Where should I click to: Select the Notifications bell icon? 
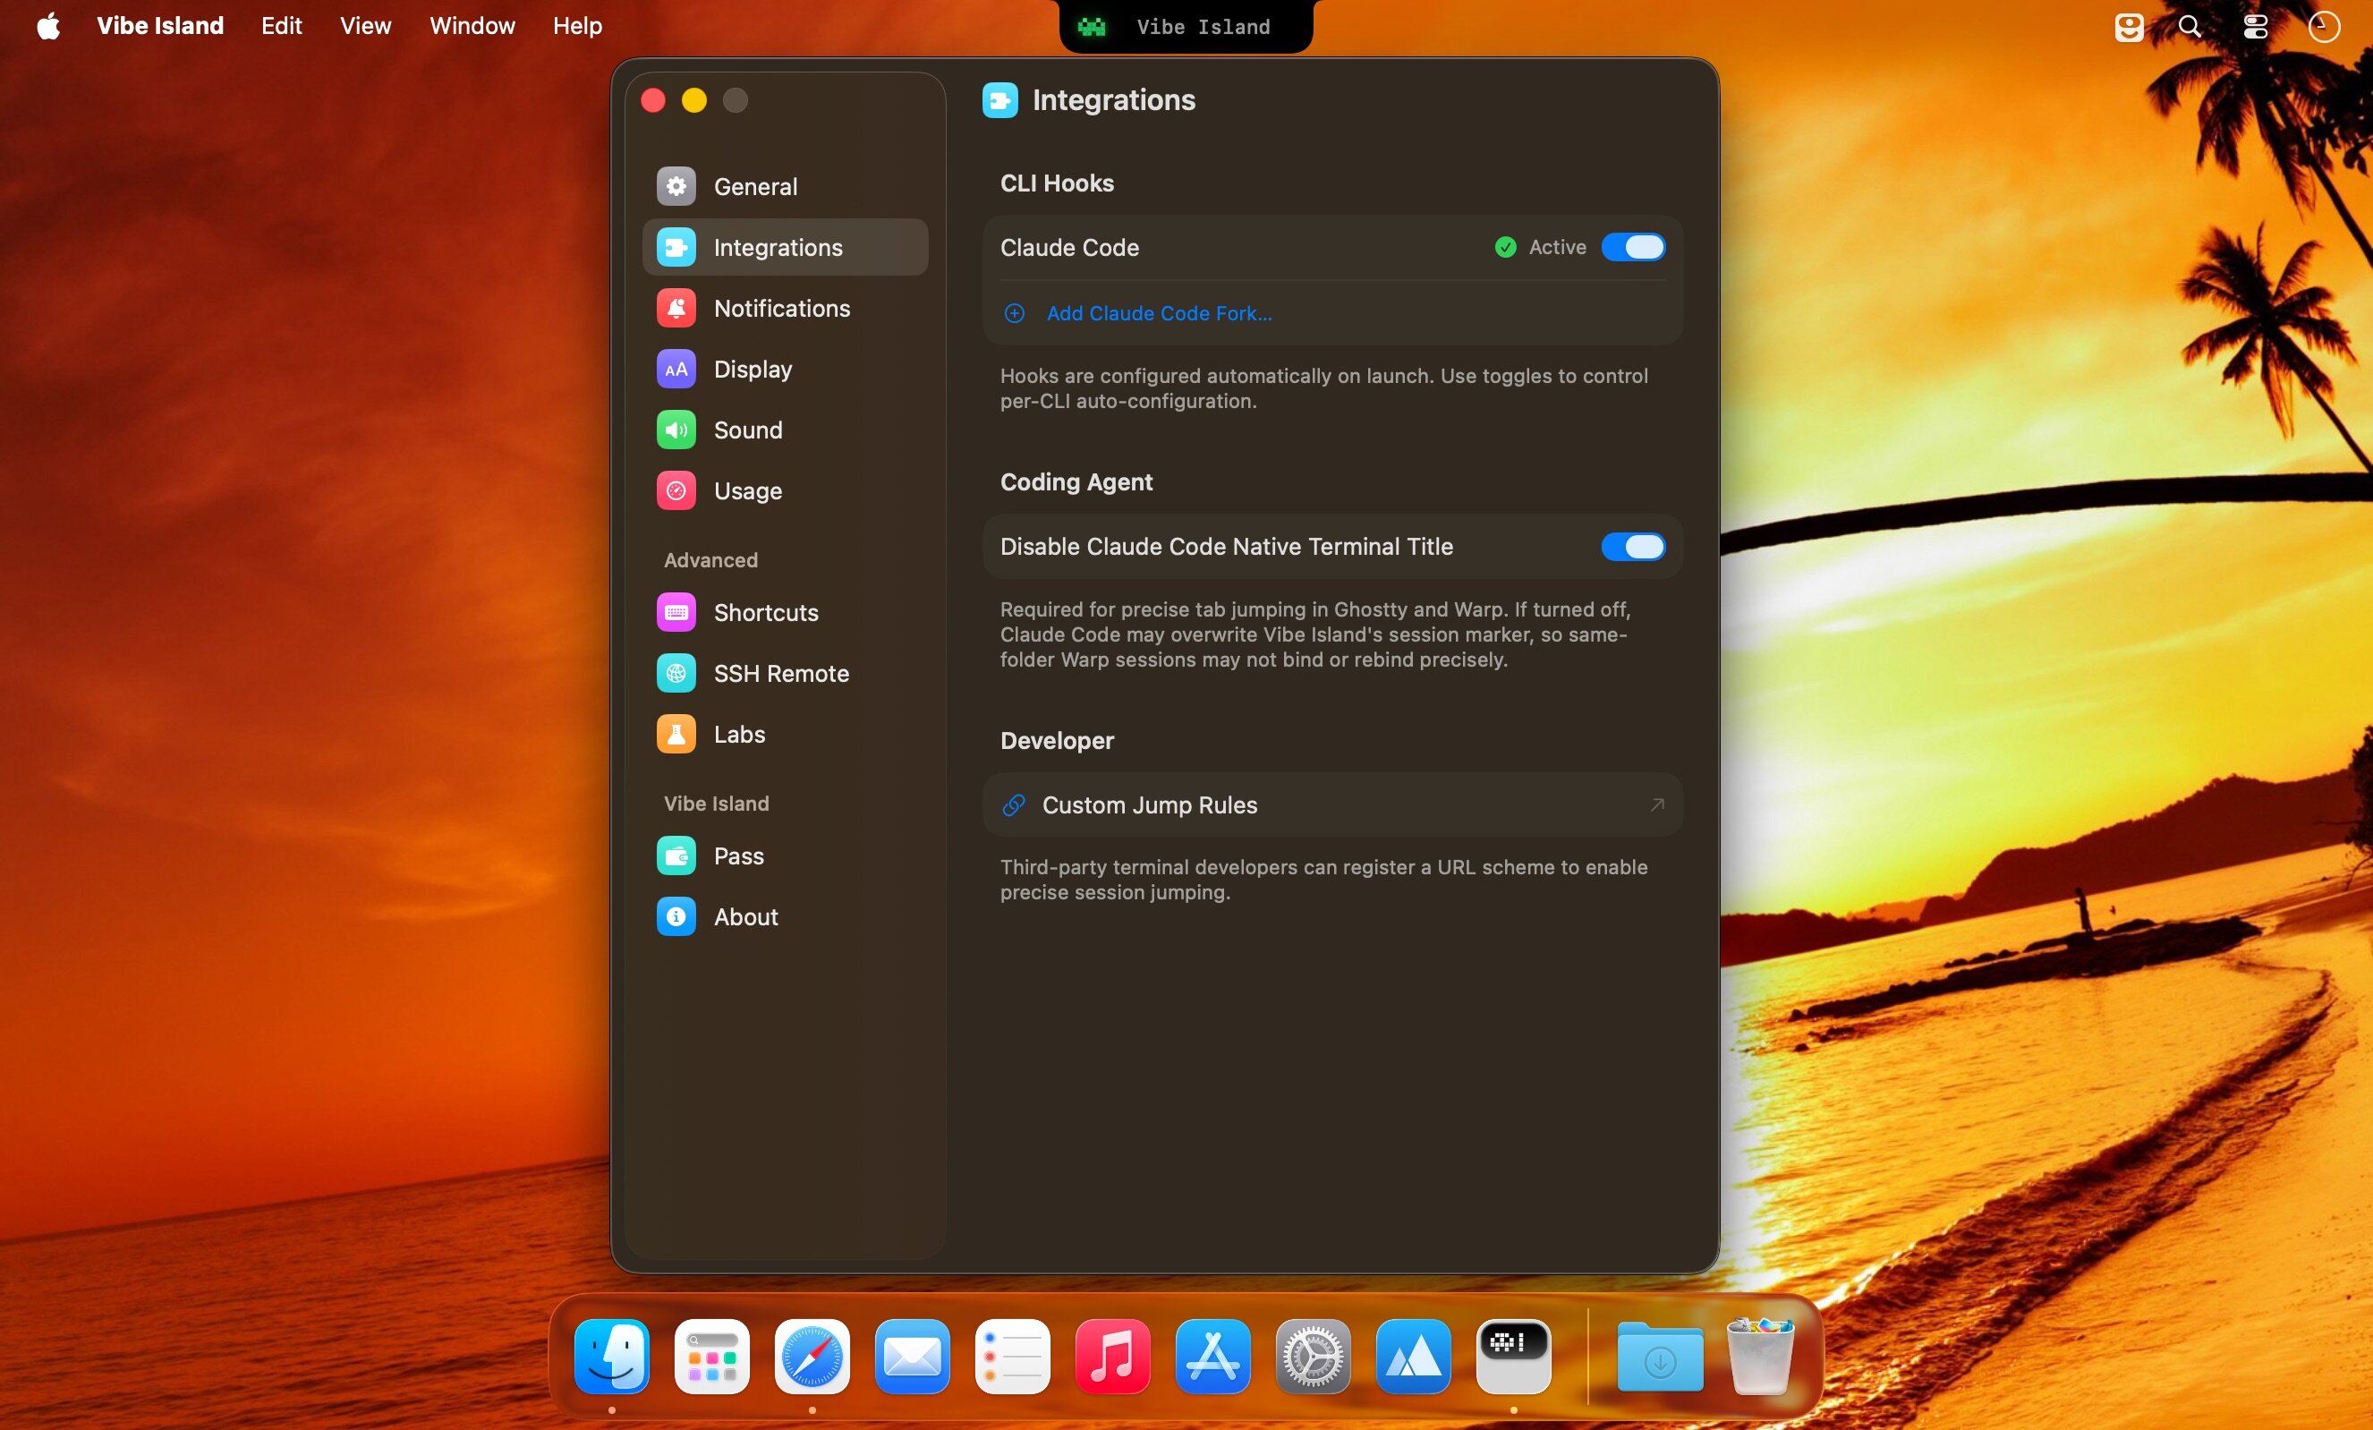tap(676, 308)
